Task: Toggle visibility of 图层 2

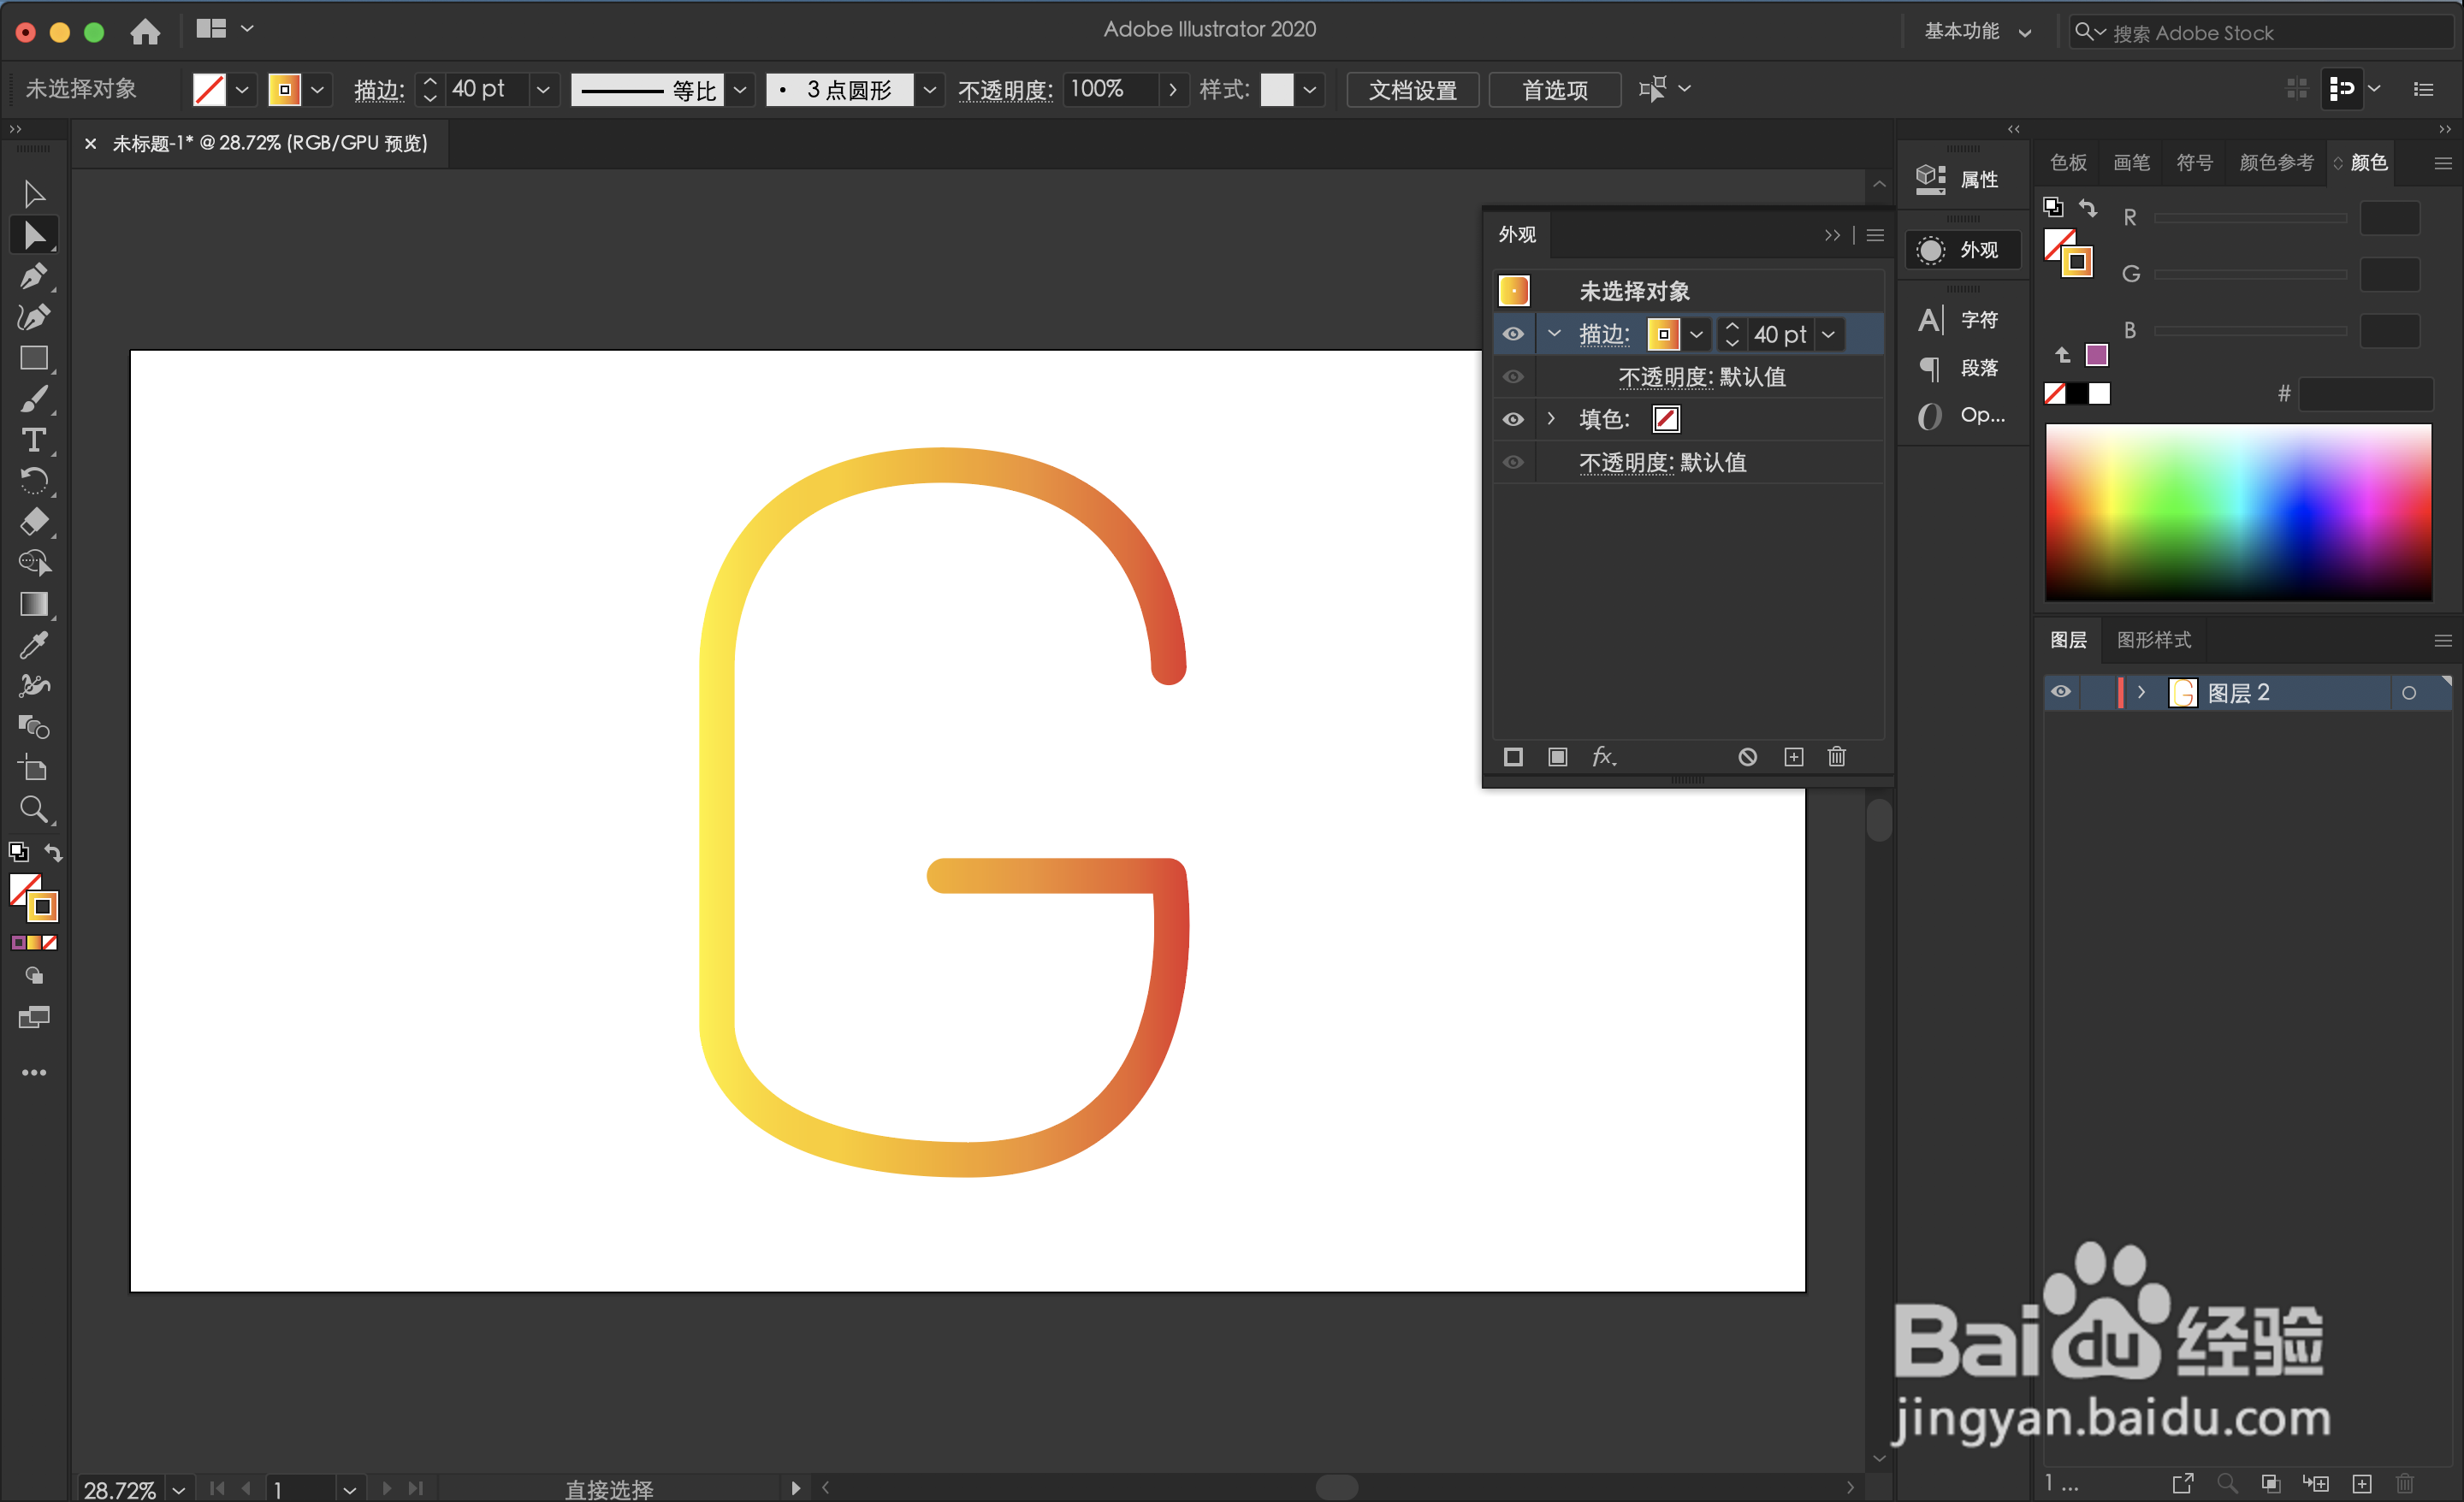Action: (x=2061, y=691)
